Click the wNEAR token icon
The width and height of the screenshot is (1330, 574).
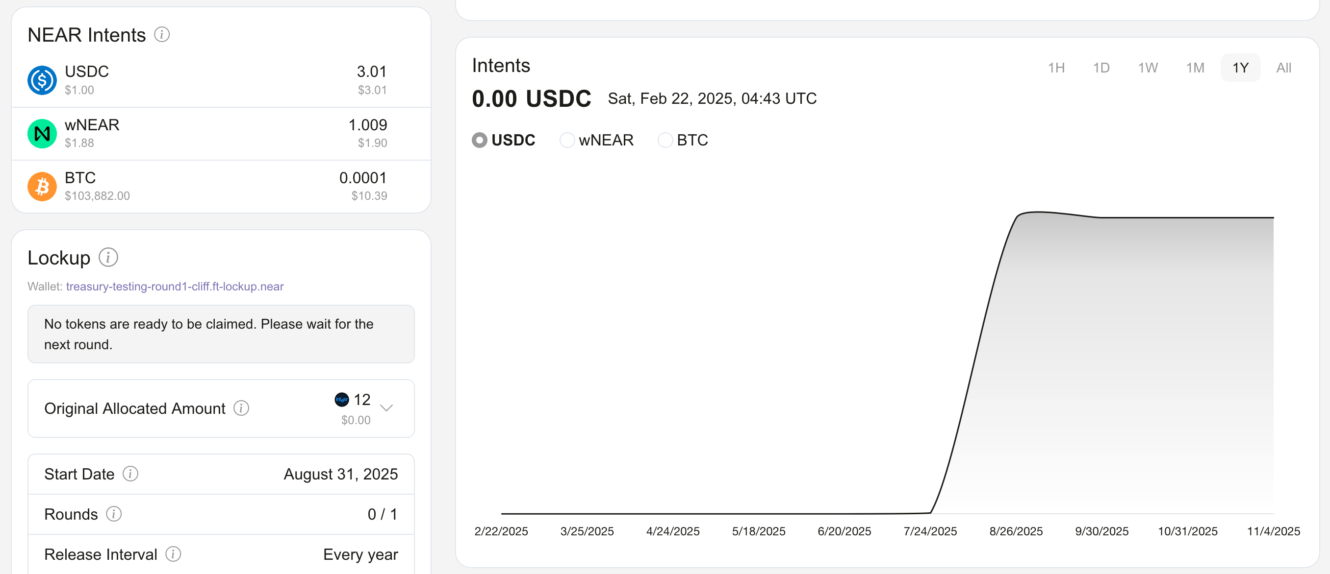pyautogui.click(x=42, y=133)
